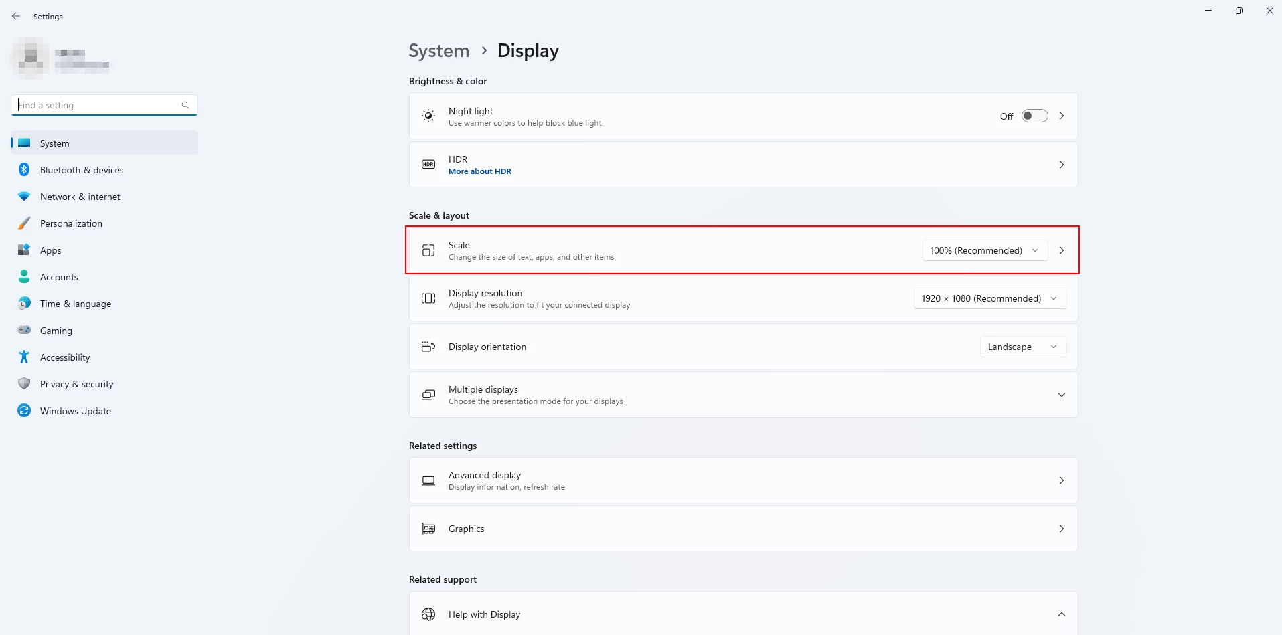This screenshot has height=635, width=1282.
Task: Click the search magnifier icon
Action: click(185, 105)
